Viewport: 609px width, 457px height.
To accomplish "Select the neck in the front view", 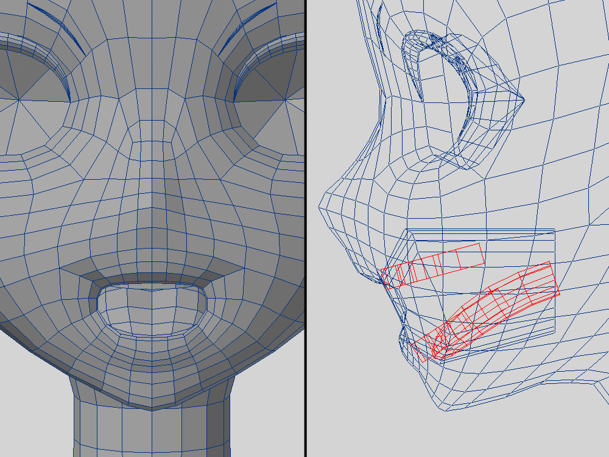I will coord(150,427).
